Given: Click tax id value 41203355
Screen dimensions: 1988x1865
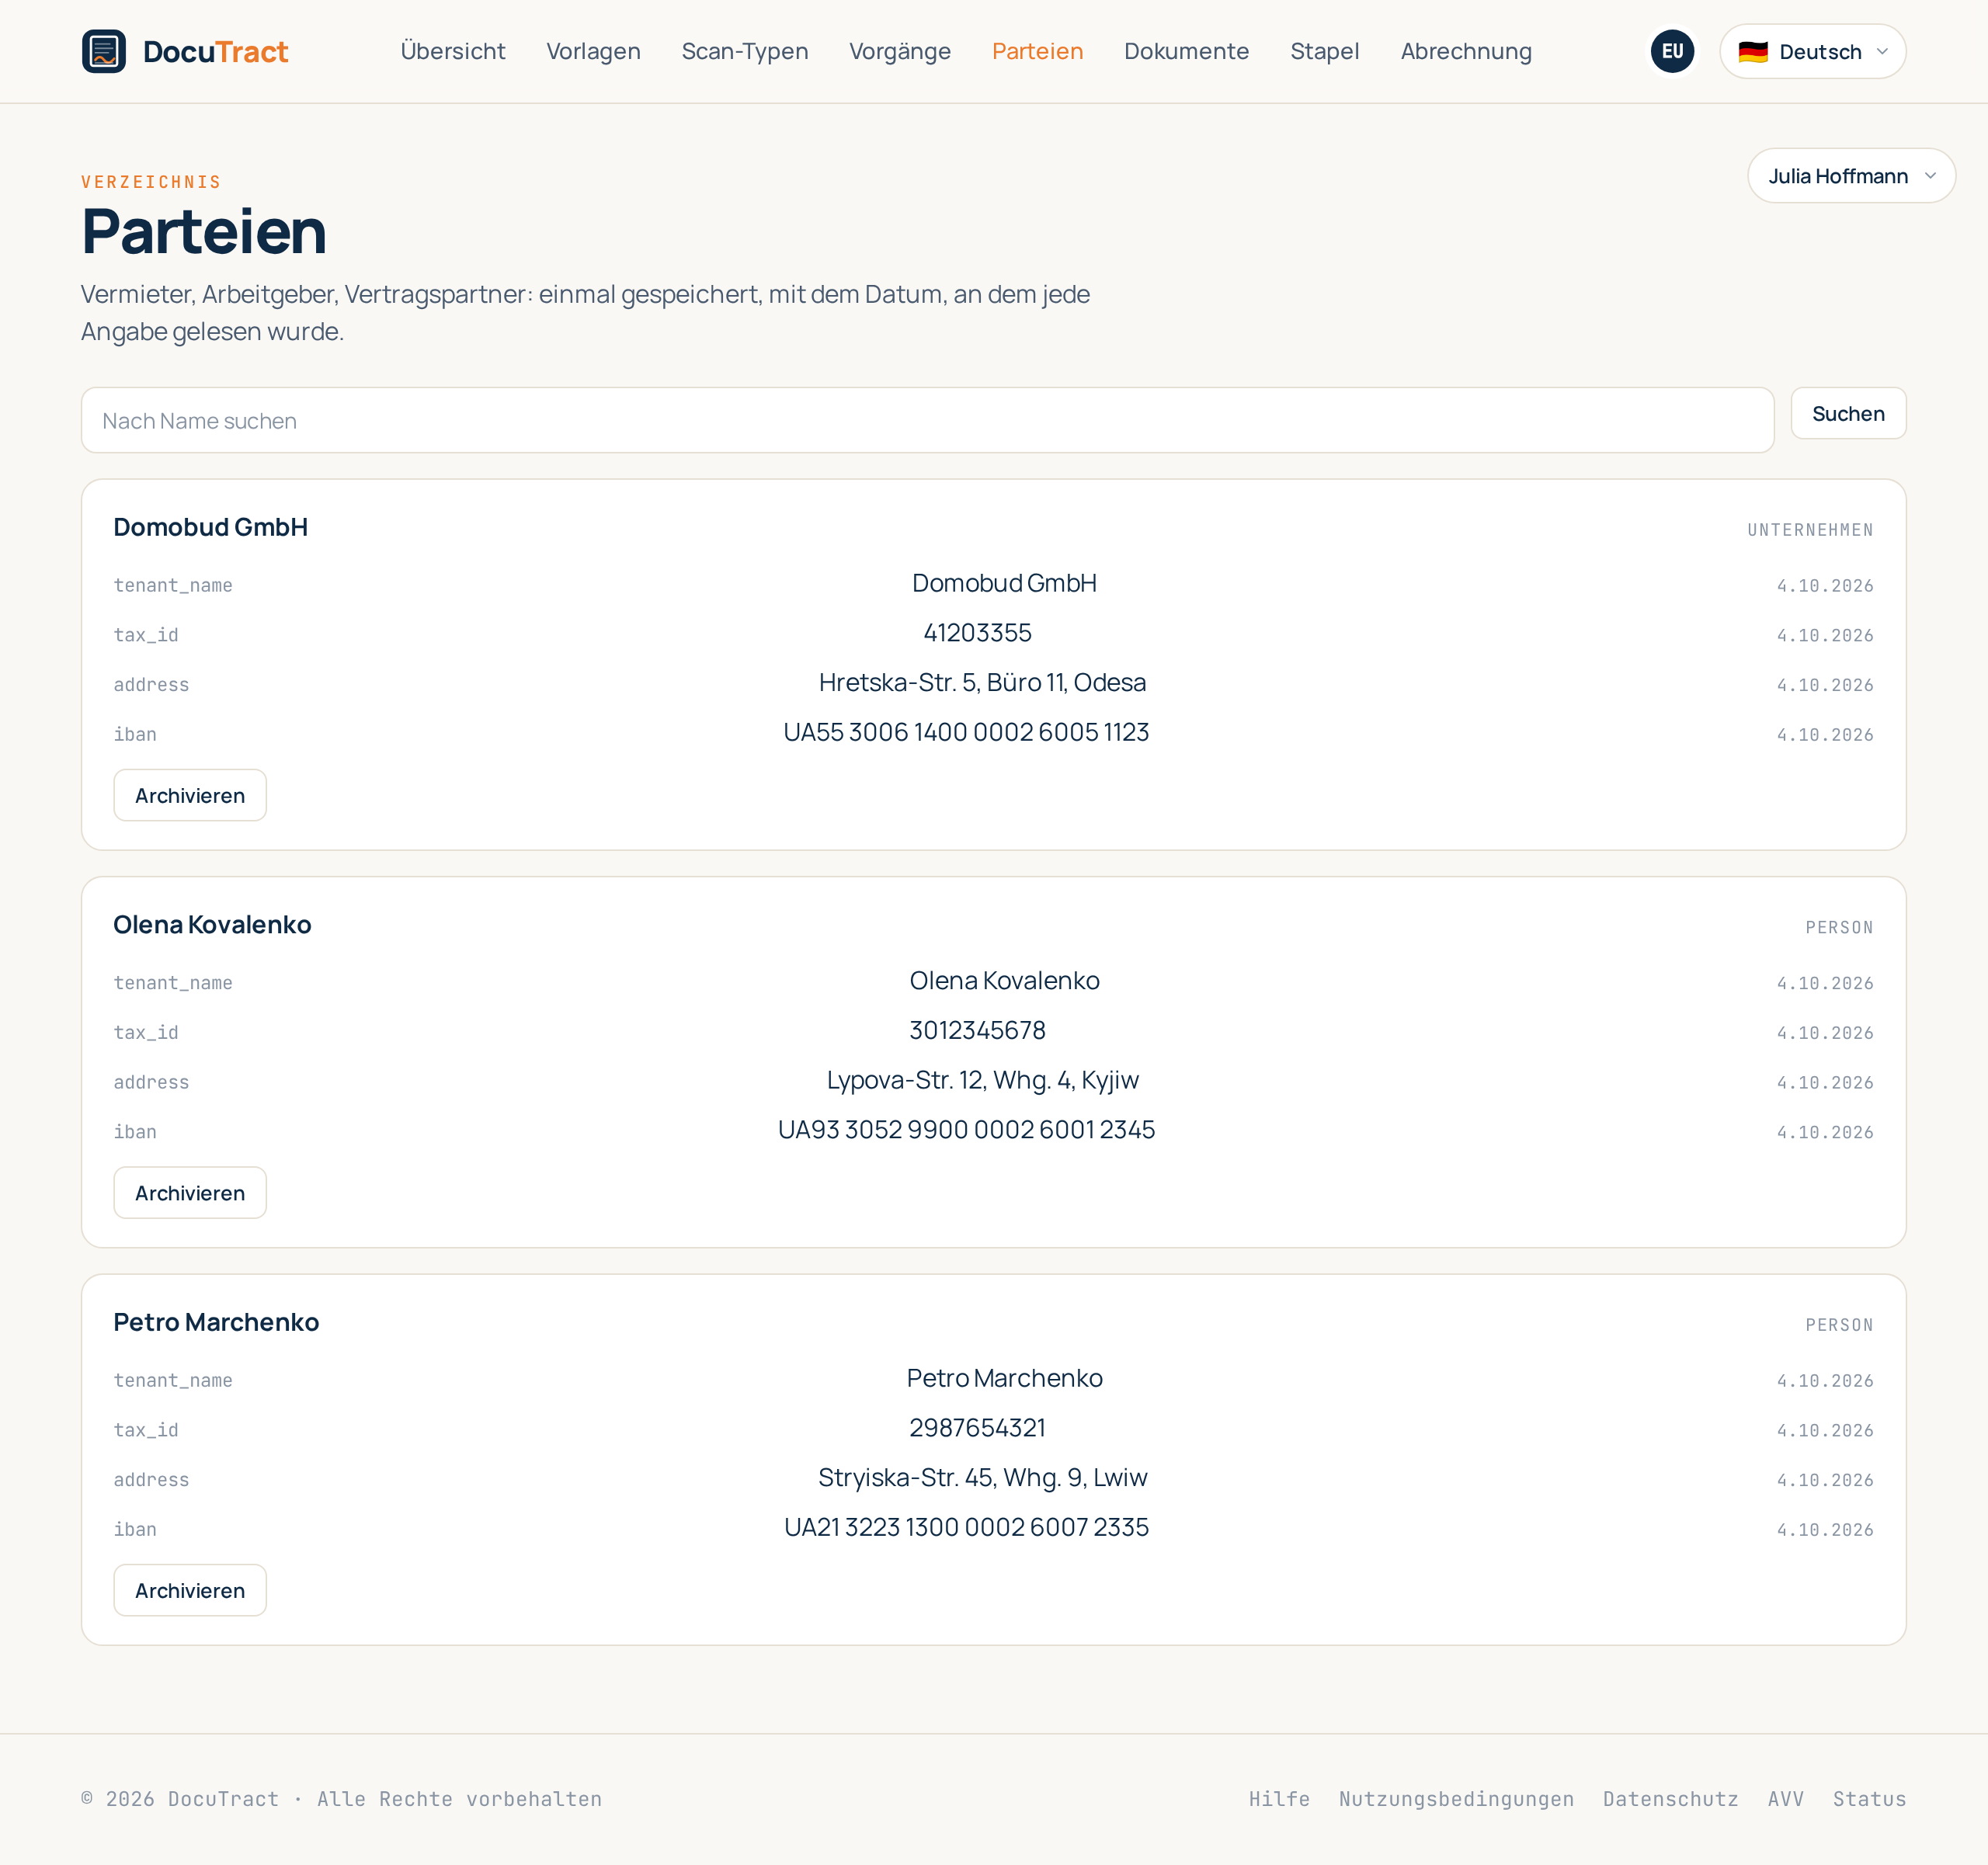Looking at the screenshot, I should point(977,633).
